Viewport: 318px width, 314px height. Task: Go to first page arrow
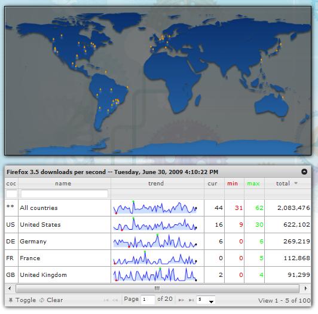pos(106,300)
